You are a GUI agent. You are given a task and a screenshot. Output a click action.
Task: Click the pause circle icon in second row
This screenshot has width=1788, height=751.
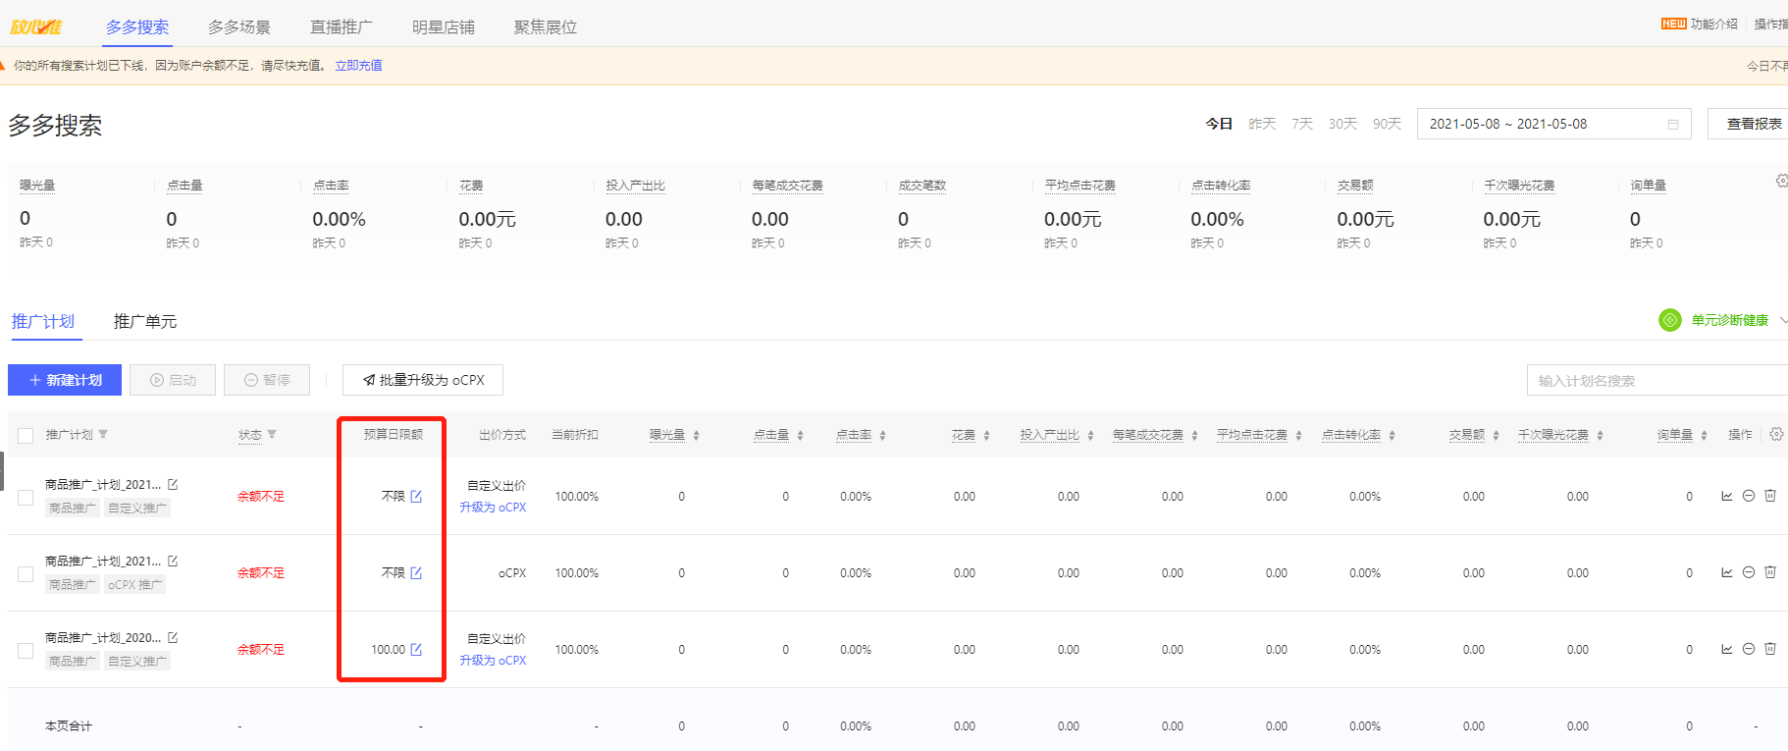click(x=1748, y=572)
